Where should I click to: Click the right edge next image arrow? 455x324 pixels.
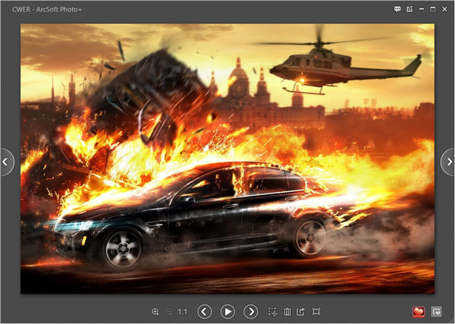click(x=448, y=161)
